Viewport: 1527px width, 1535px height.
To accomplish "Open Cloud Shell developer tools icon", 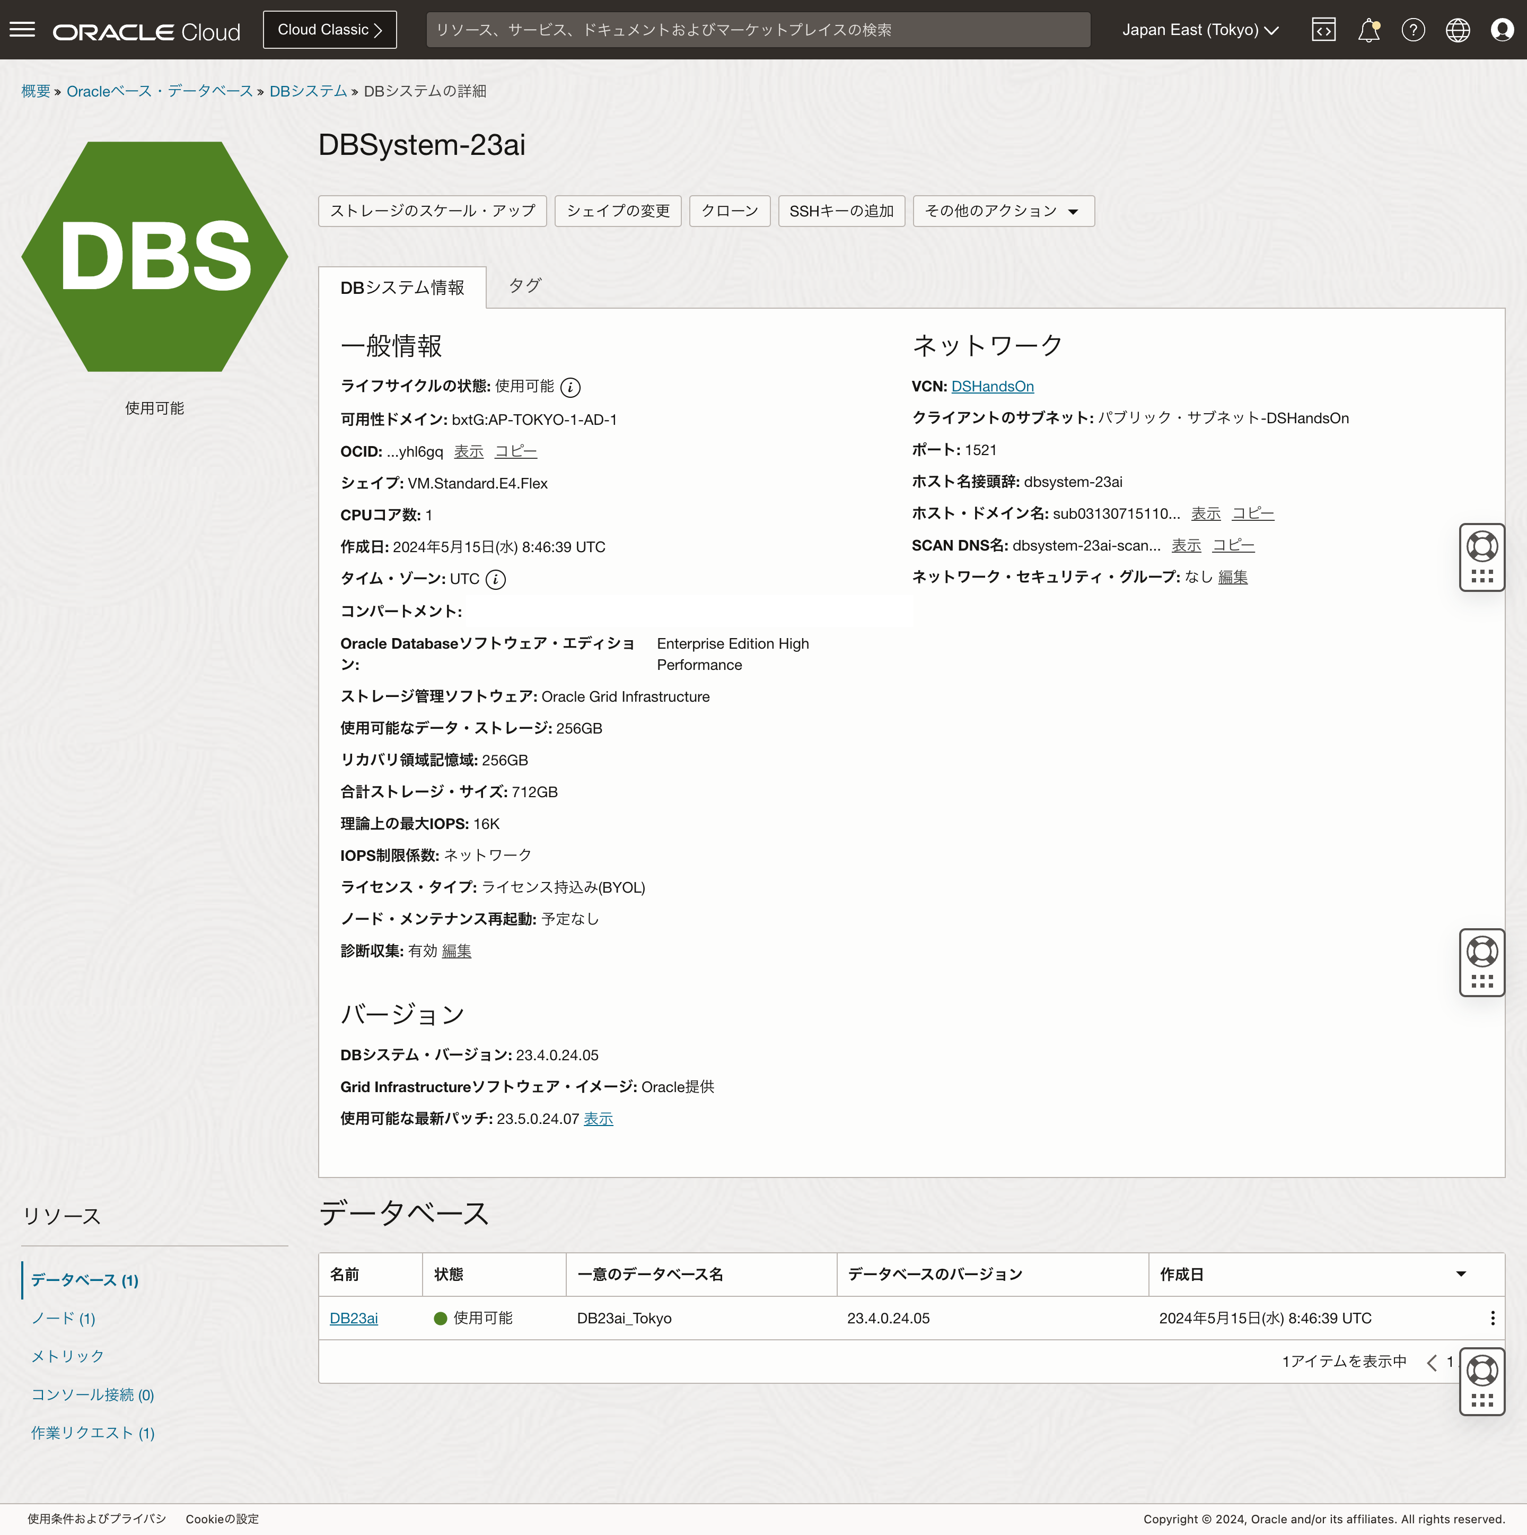I will (x=1323, y=30).
